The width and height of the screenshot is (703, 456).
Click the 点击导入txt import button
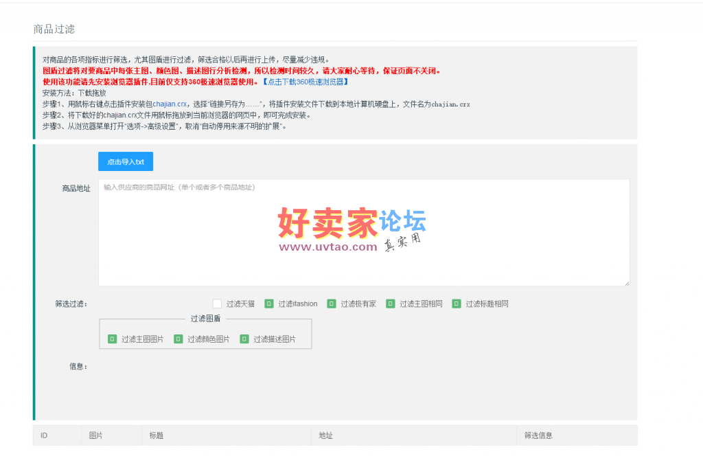click(x=126, y=161)
